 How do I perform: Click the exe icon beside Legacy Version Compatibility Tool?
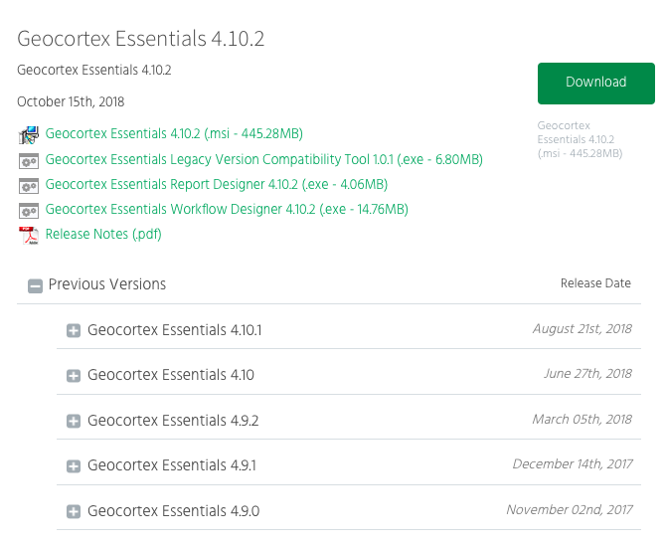(29, 161)
